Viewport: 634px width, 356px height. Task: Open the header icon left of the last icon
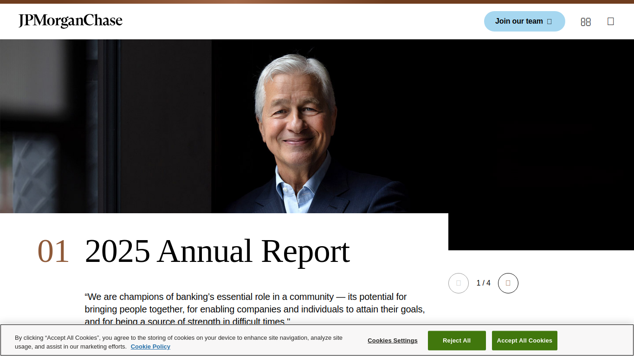[586, 22]
